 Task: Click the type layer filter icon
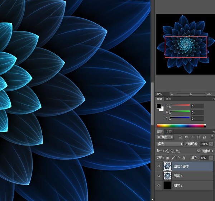192,137
